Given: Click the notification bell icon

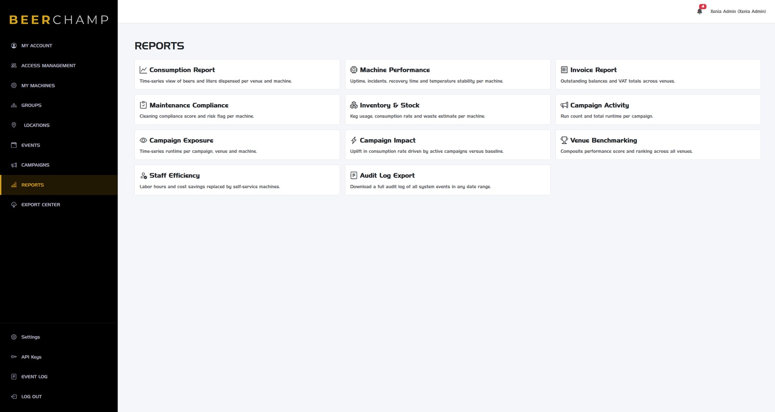Looking at the screenshot, I should [699, 11].
